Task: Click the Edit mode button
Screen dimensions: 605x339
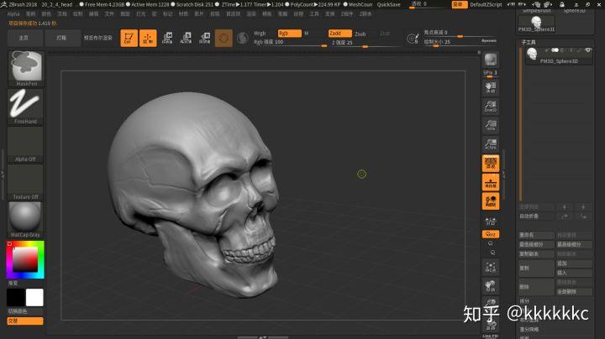Action: (129, 38)
